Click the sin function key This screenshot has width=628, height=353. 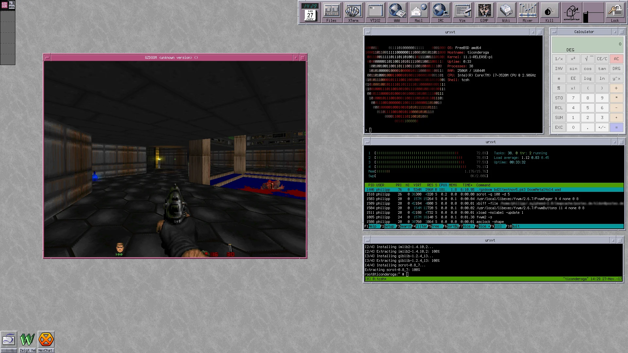tap(573, 69)
